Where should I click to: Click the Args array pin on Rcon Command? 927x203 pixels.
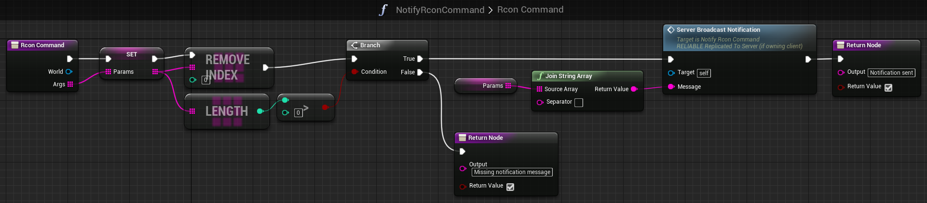[70, 84]
